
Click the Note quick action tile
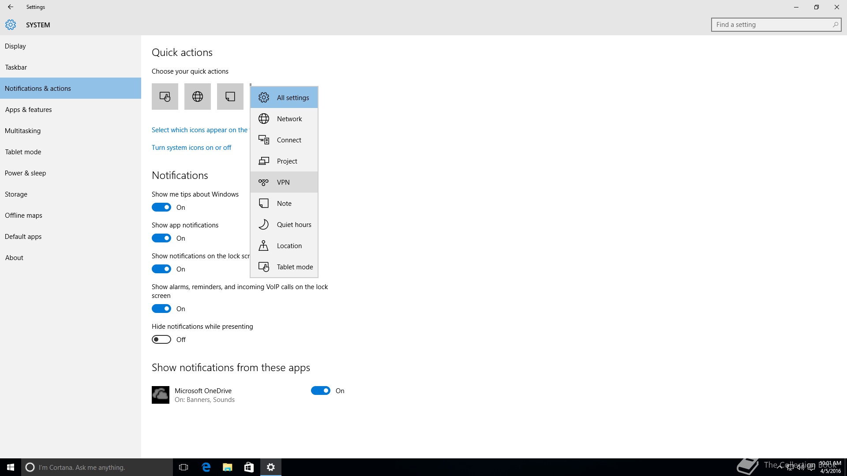(x=230, y=97)
